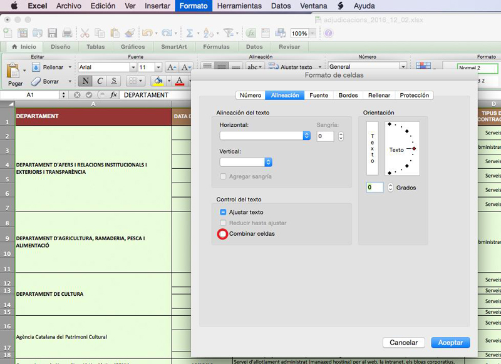Click the large Pegar clipboard icon
Viewport: 501px width, 364px height.
point(13,70)
